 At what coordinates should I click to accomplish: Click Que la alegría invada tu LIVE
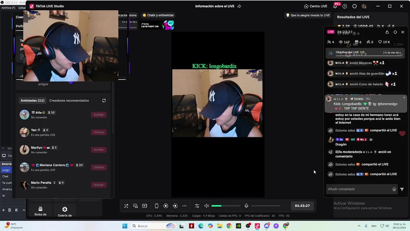click(x=308, y=15)
